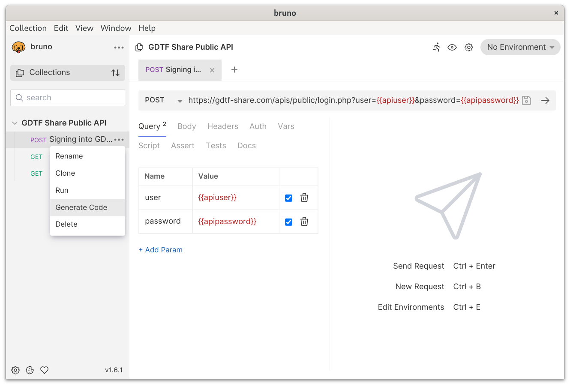Open preferences via the bottom-left gear icon
This screenshot has height=386, width=570.
coord(15,370)
